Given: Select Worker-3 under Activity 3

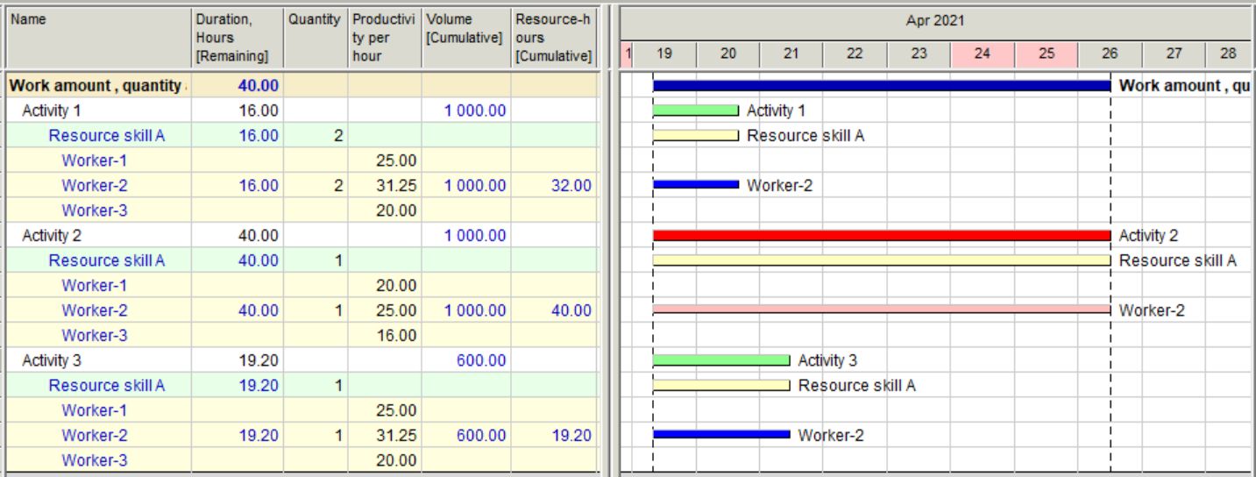Looking at the screenshot, I should click(94, 459).
